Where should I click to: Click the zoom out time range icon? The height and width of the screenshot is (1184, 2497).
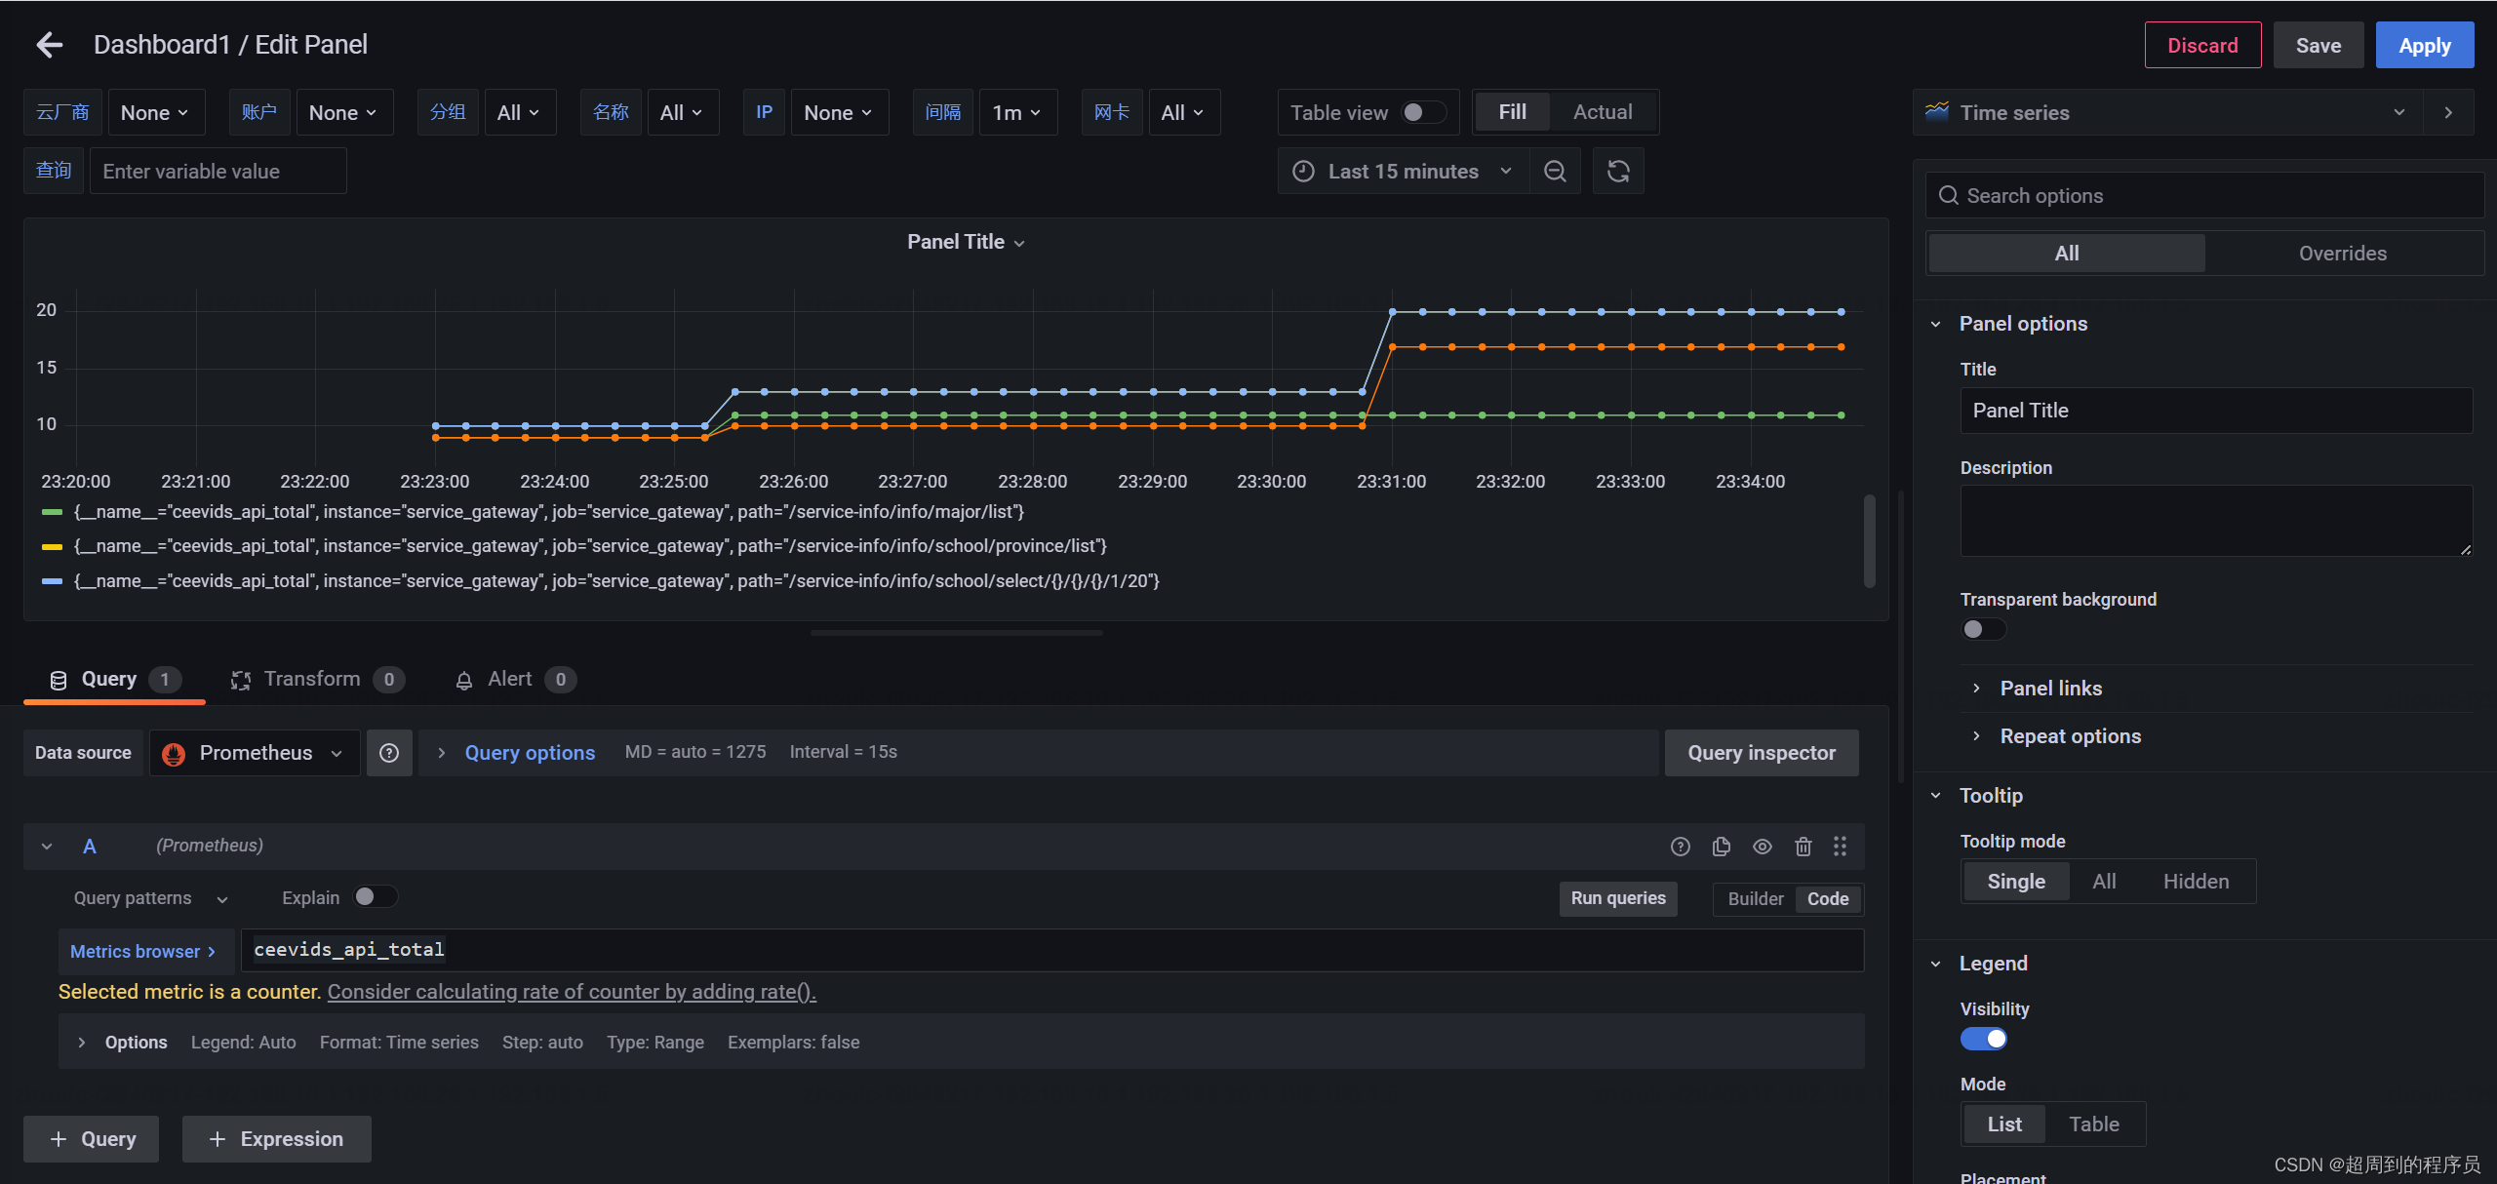[x=1555, y=172]
